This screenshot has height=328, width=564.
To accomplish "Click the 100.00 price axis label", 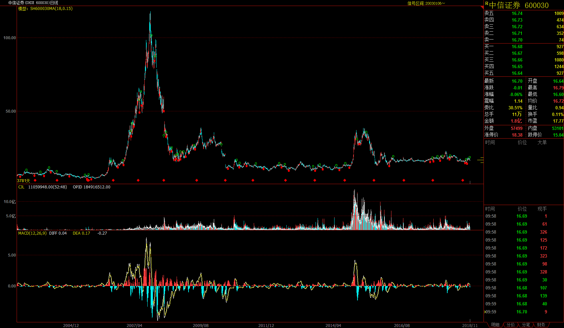I will [x=10, y=38].
